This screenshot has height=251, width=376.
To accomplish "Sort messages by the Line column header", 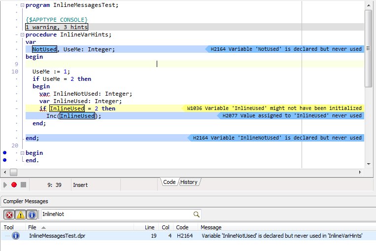I will (x=147, y=227).
